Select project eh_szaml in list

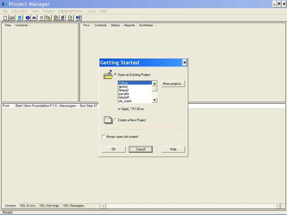pyautogui.click(x=135, y=101)
